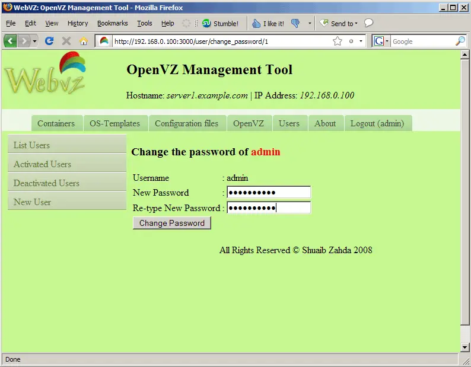The width and height of the screenshot is (471, 367).
Task: Click the I like it! thumbs-up
Action: 268,24
